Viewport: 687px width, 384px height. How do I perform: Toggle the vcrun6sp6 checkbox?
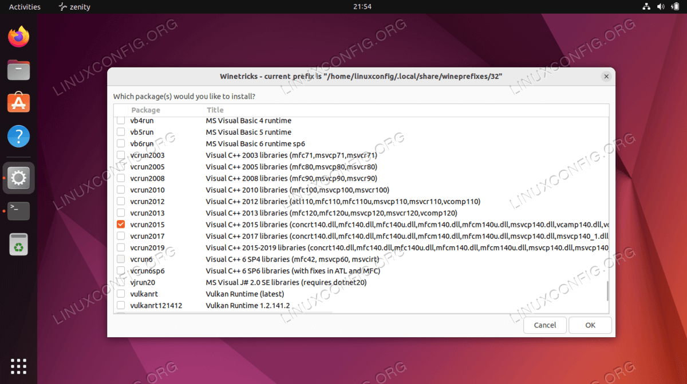[121, 270]
